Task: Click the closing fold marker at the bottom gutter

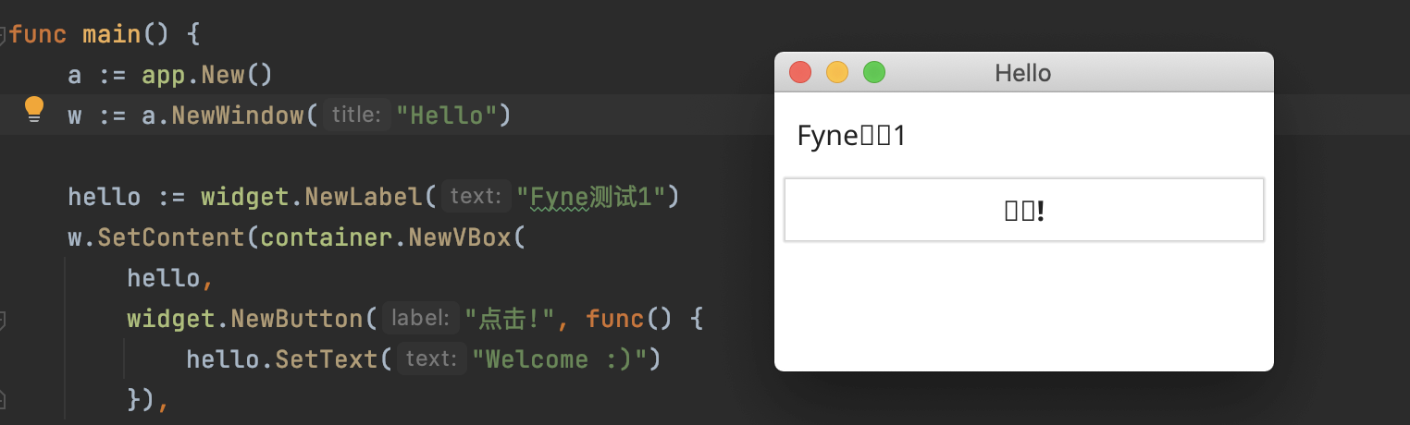Action: (3, 399)
